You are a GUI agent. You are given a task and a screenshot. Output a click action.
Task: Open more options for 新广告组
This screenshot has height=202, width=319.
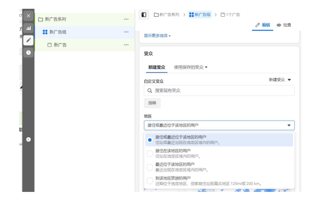pos(126,32)
